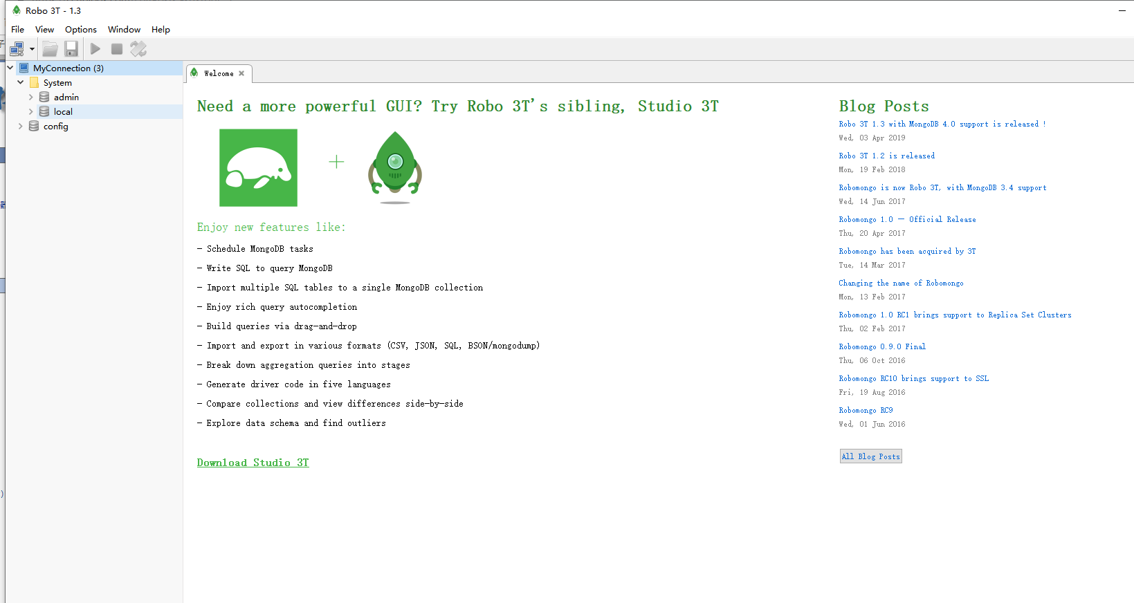
Task: Open 'Robomongo 1.0 RC1 brings support' post
Action: tap(955, 315)
